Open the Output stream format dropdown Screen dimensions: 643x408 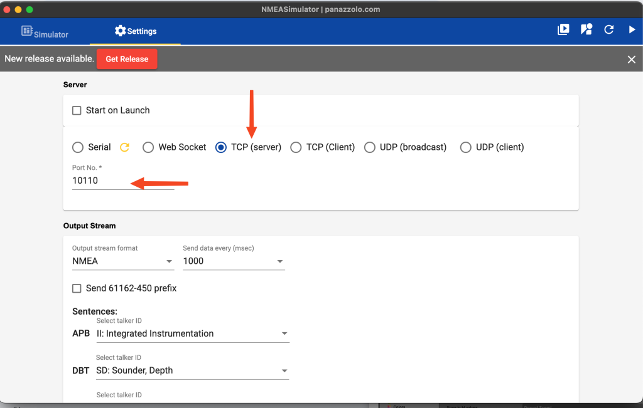click(123, 261)
